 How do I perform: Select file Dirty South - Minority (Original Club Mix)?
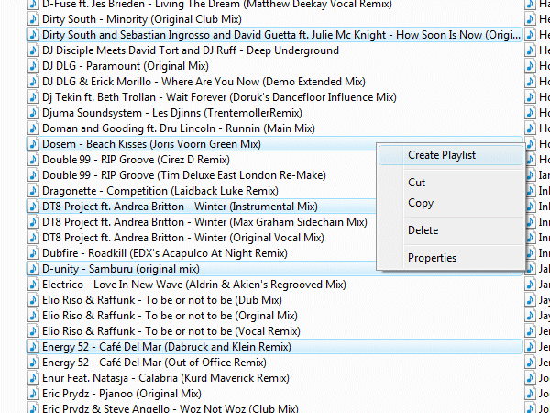(x=142, y=19)
